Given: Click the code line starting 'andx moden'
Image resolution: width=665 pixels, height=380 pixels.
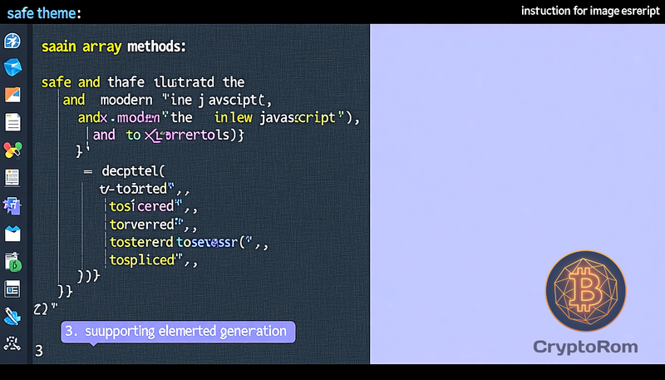Looking at the screenshot, I should [x=219, y=117].
